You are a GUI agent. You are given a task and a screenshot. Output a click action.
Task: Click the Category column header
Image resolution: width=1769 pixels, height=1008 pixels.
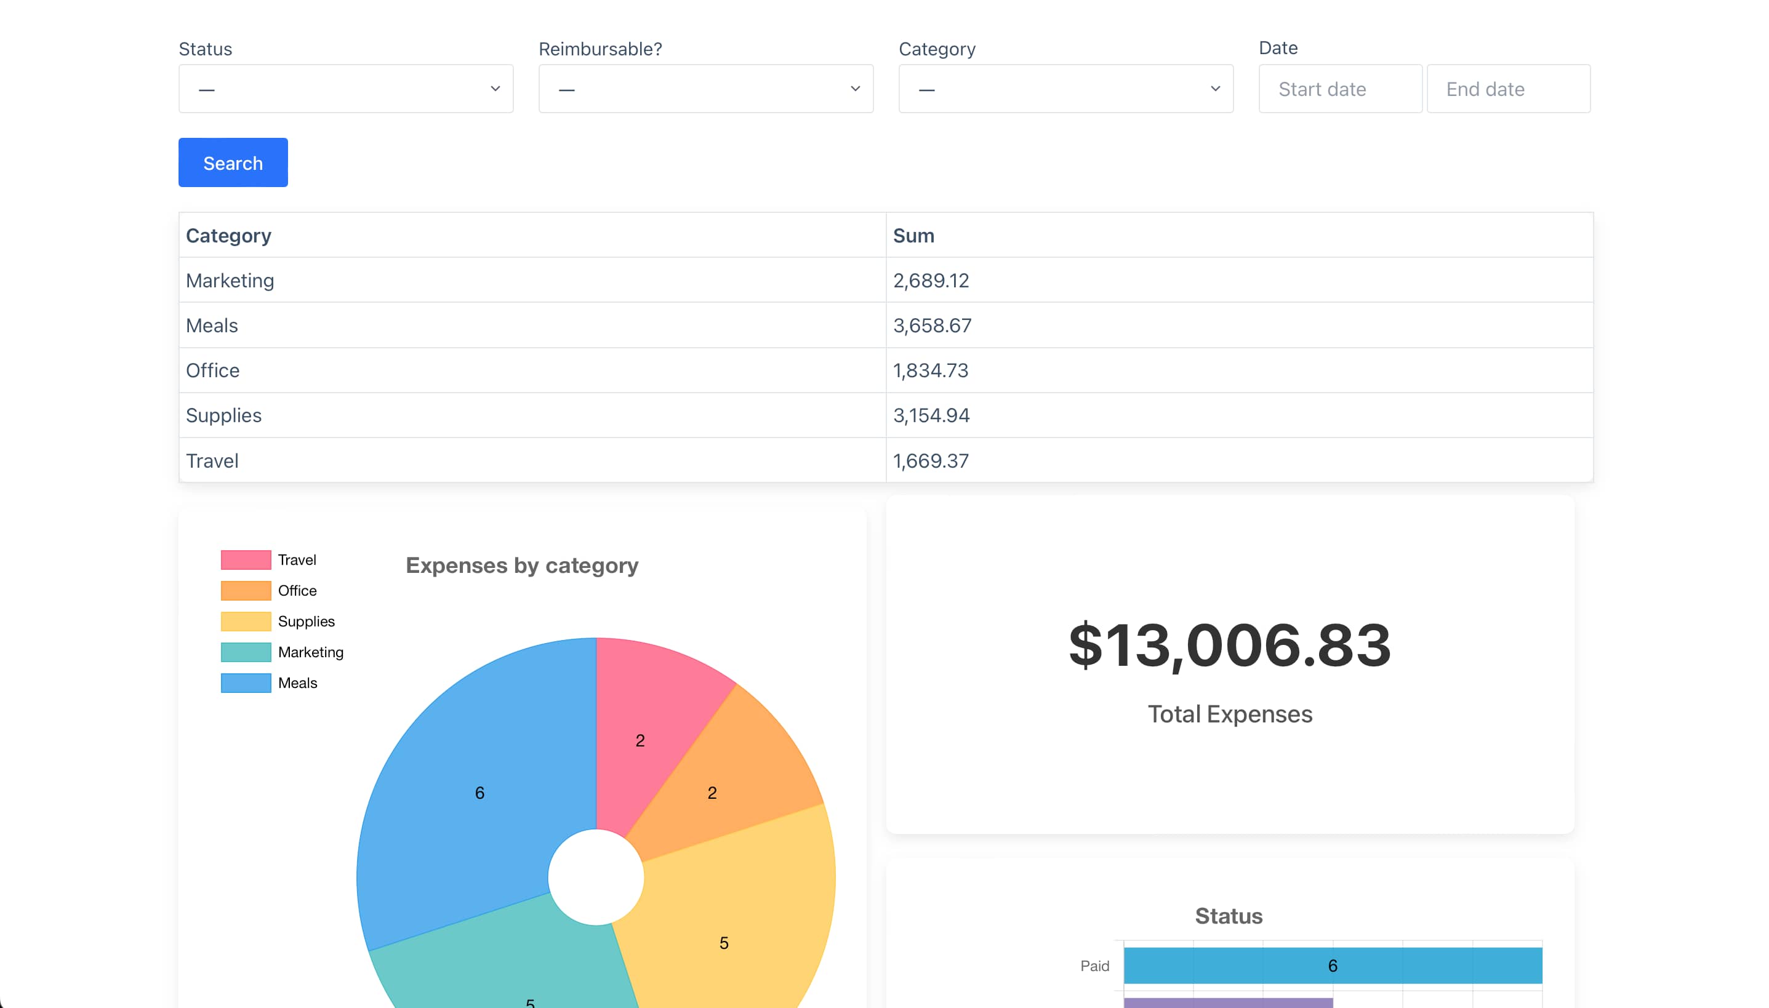click(228, 235)
